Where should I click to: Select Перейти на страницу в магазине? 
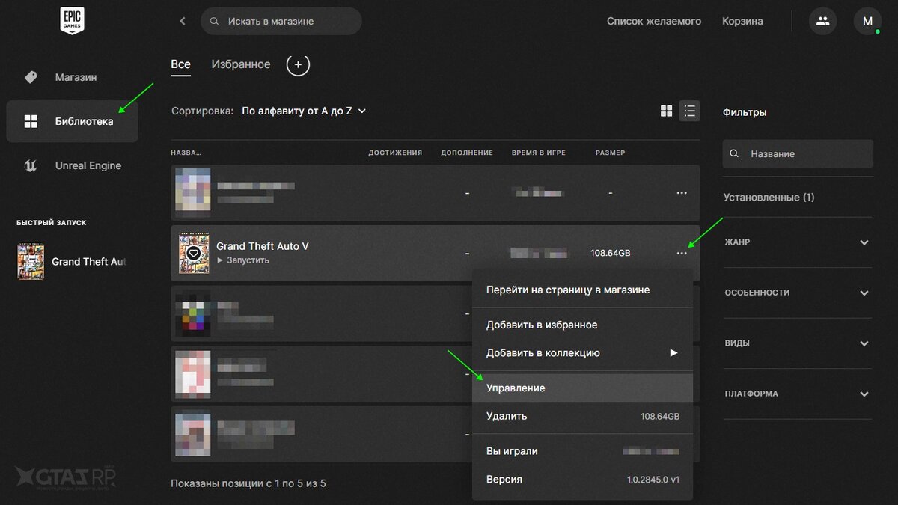582,290
